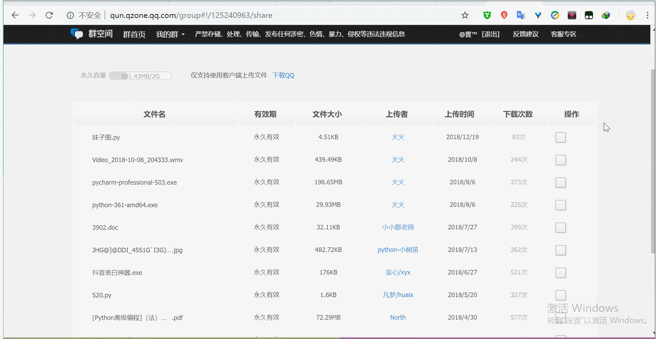The image size is (656, 339).
Task: Click the 永久容量 storage progress bar
Action: tap(141, 76)
